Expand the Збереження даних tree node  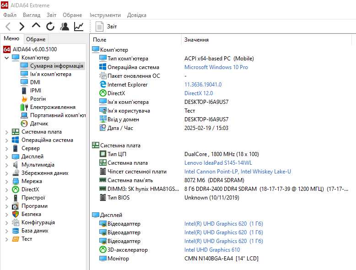click(6, 173)
